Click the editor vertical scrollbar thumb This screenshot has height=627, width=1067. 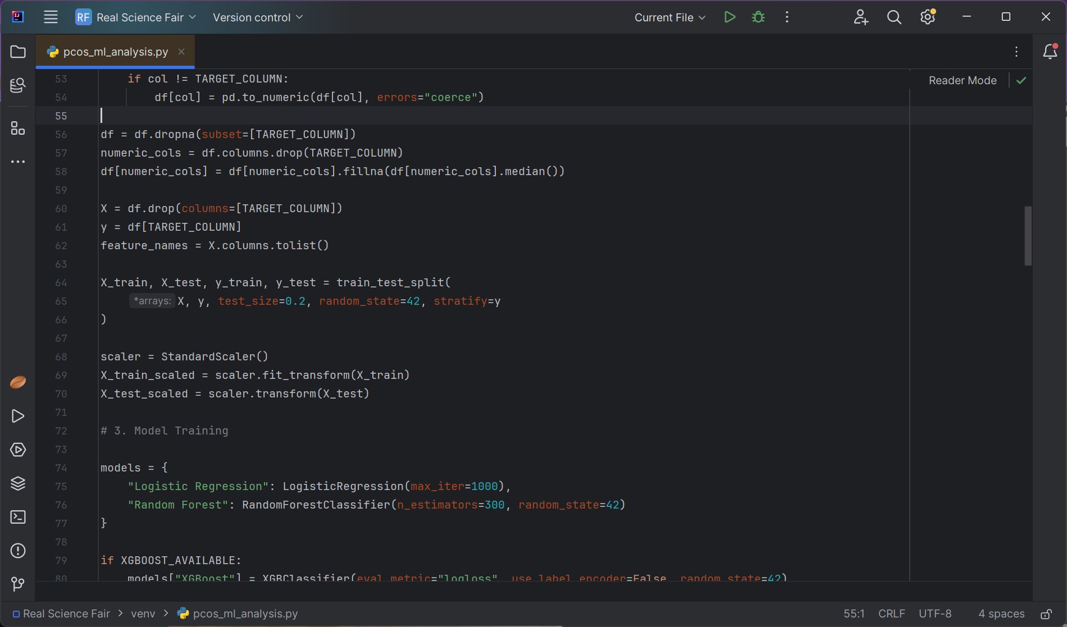[x=1028, y=236]
